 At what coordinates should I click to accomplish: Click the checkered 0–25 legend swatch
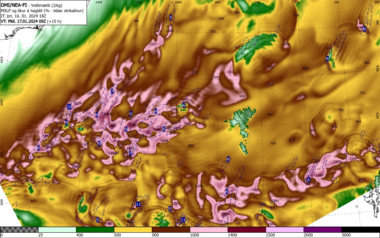click(x=19, y=230)
